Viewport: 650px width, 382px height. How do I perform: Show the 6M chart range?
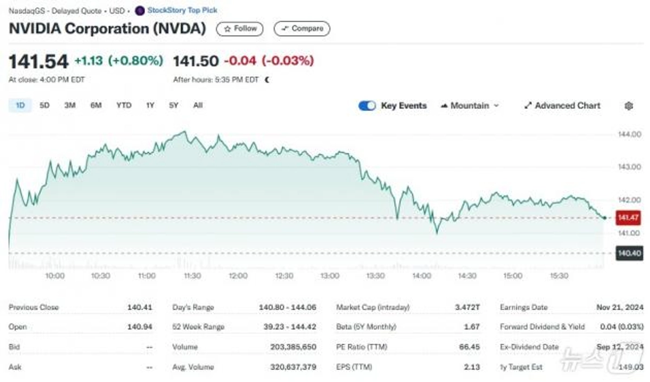96,106
